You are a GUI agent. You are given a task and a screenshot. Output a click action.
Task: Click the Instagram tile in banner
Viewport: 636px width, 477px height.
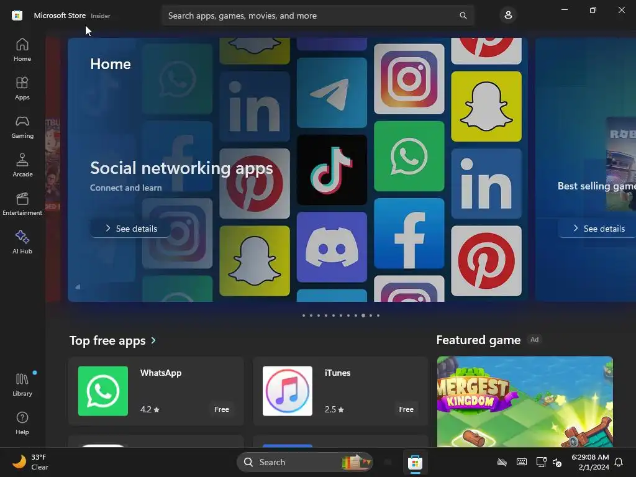(x=409, y=79)
